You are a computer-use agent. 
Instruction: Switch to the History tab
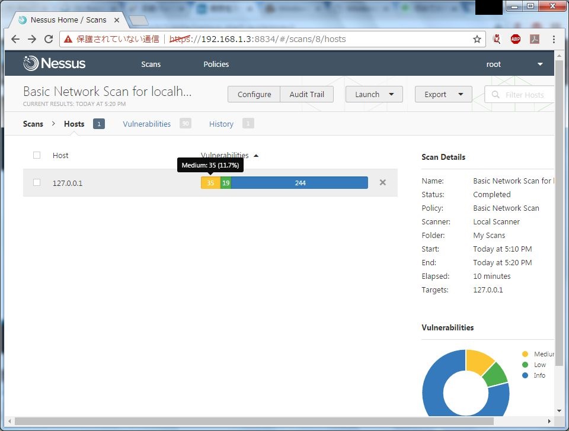221,124
